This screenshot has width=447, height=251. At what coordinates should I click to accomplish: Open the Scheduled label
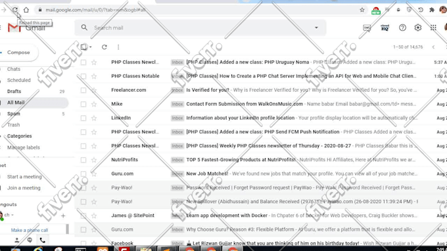tap(19, 80)
